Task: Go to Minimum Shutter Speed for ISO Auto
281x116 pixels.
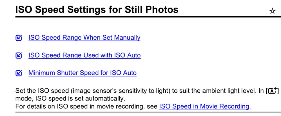Action: [x=82, y=73]
